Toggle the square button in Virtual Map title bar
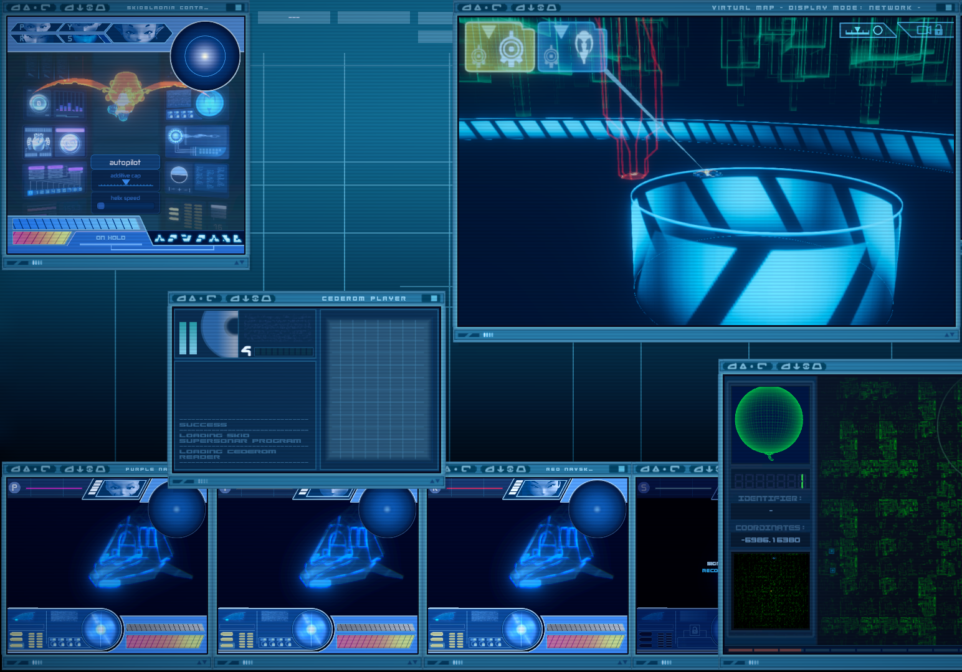Image resolution: width=962 pixels, height=672 pixels. click(x=949, y=7)
